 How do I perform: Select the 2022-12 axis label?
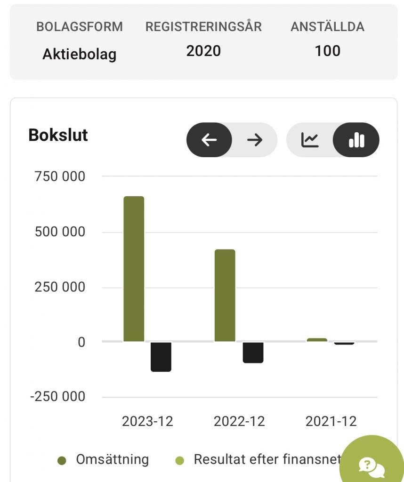tap(239, 421)
